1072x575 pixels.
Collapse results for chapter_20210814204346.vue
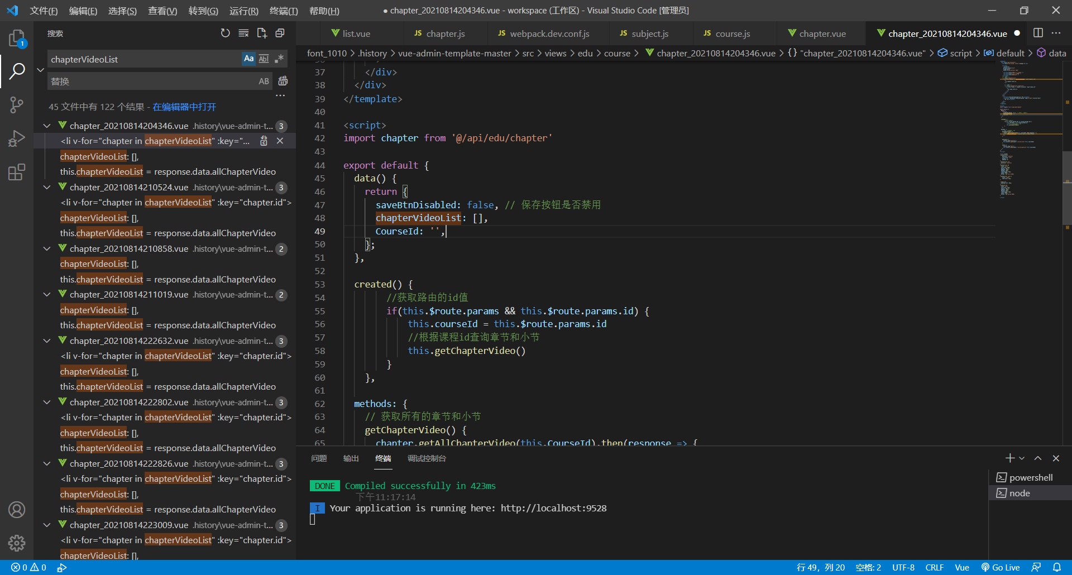(x=47, y=126)
